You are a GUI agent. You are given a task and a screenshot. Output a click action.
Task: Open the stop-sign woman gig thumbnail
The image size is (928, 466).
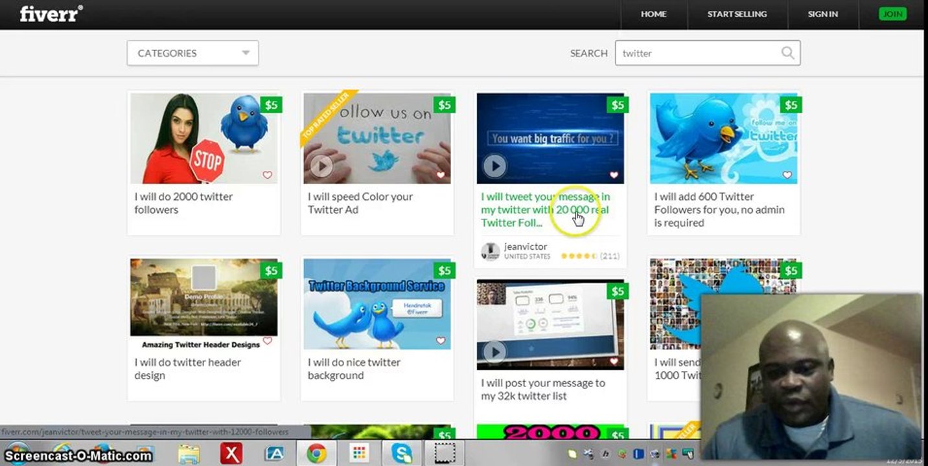[204, 139]
